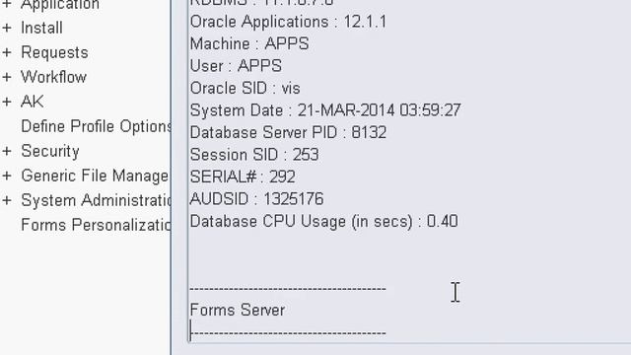Select the Requests menu entry

pos(54,52)
